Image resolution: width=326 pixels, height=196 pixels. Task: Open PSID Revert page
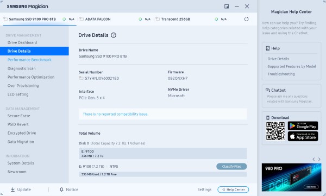click(x=18, y=124)
